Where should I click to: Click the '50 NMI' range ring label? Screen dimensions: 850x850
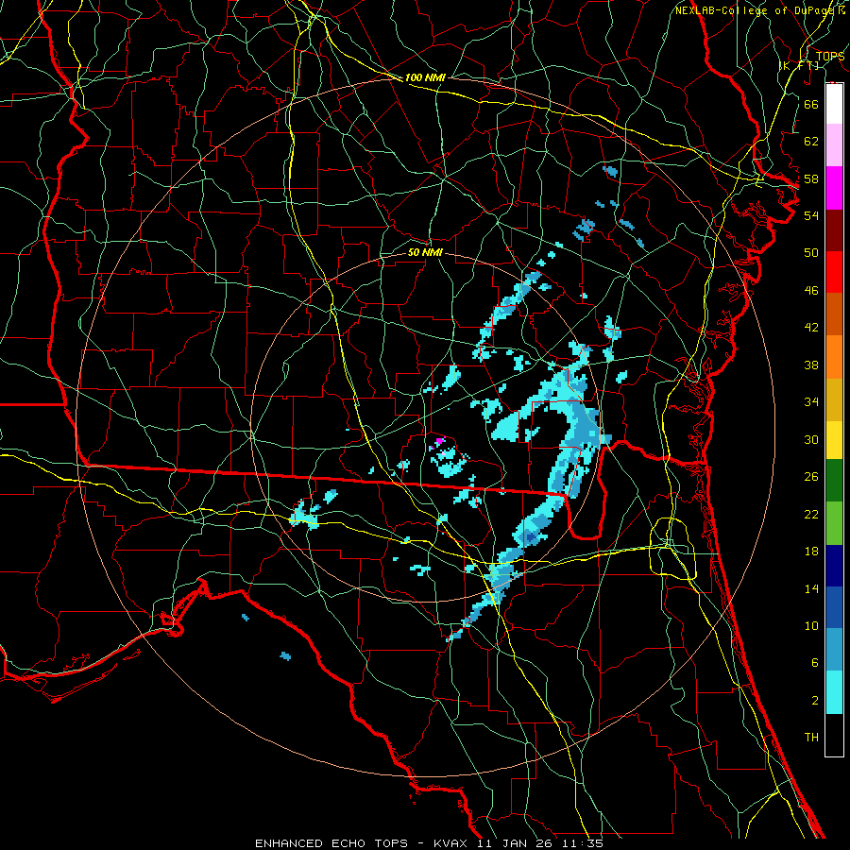click(425, 252)
